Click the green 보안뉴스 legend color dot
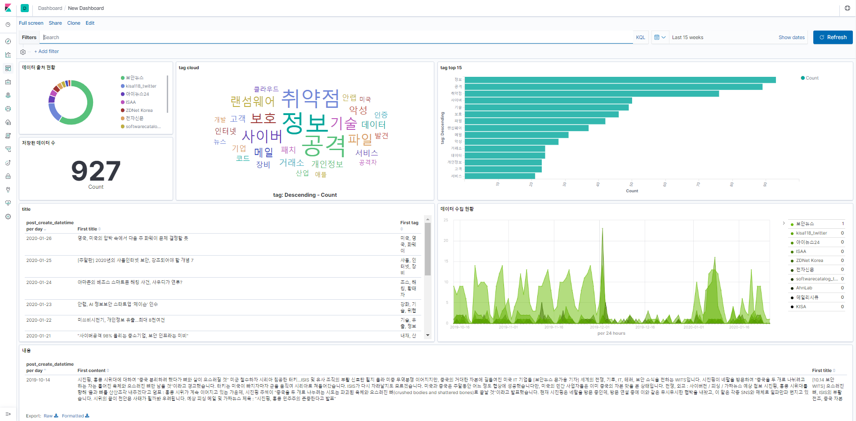The height and width of the screenshot is (421, 856). (123, 78)
